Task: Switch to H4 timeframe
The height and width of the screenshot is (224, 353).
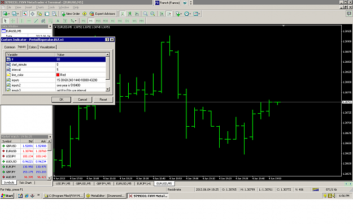Action: coord(120,21)
